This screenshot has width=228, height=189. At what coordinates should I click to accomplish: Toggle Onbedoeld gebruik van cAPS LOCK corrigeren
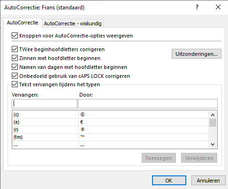(15, 76)
